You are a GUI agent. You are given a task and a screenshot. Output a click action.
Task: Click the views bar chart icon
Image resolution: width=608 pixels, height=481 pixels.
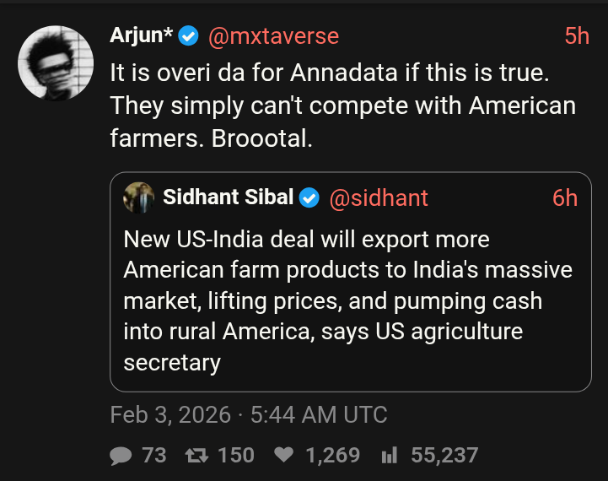pyautogui.click(x=389, y=456)
